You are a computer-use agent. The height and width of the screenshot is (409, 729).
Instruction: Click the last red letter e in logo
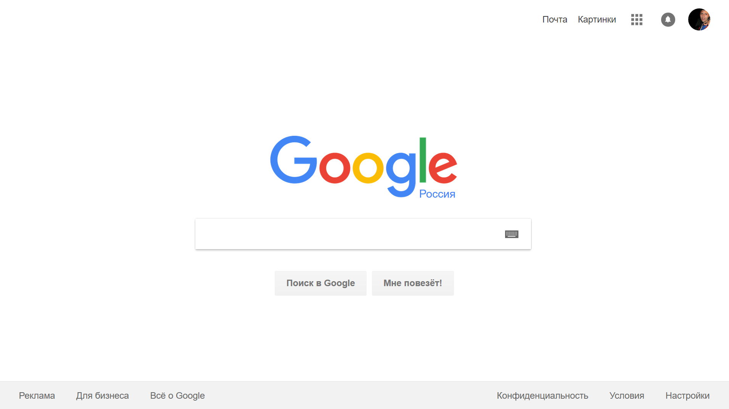click(443, 168)
